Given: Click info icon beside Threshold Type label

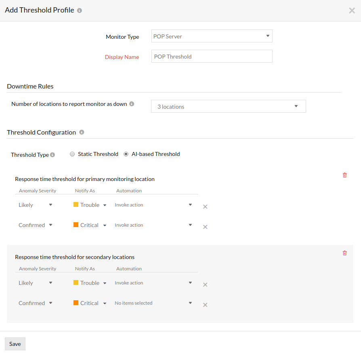Looking at the screenshot, I should 52,155.
